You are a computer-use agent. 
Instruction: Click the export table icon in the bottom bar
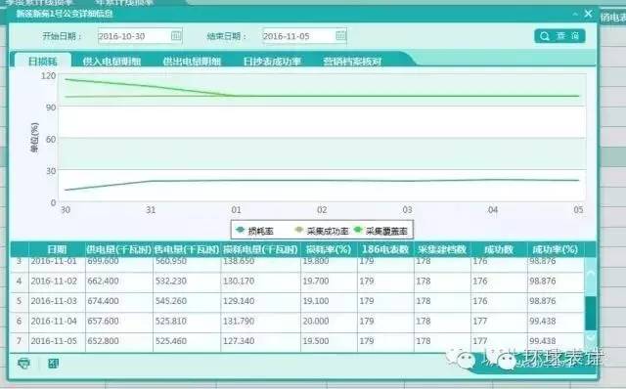click(x=53, y=363)
